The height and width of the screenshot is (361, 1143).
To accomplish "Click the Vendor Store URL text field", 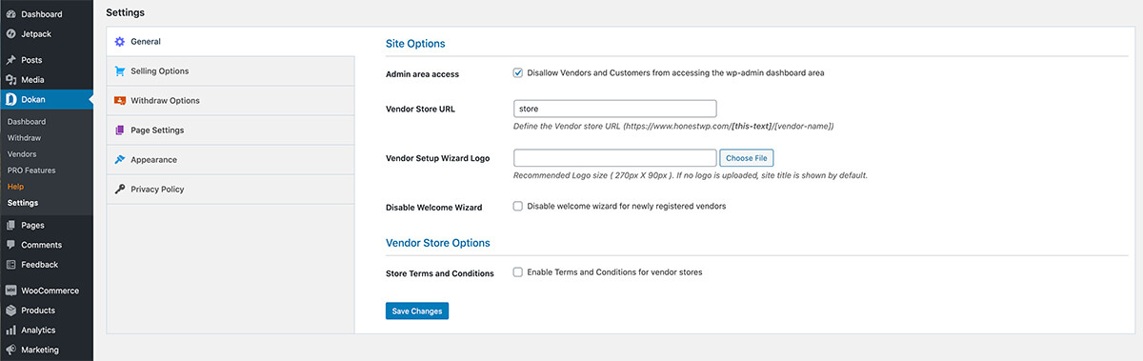I will [x=614, y=109].
